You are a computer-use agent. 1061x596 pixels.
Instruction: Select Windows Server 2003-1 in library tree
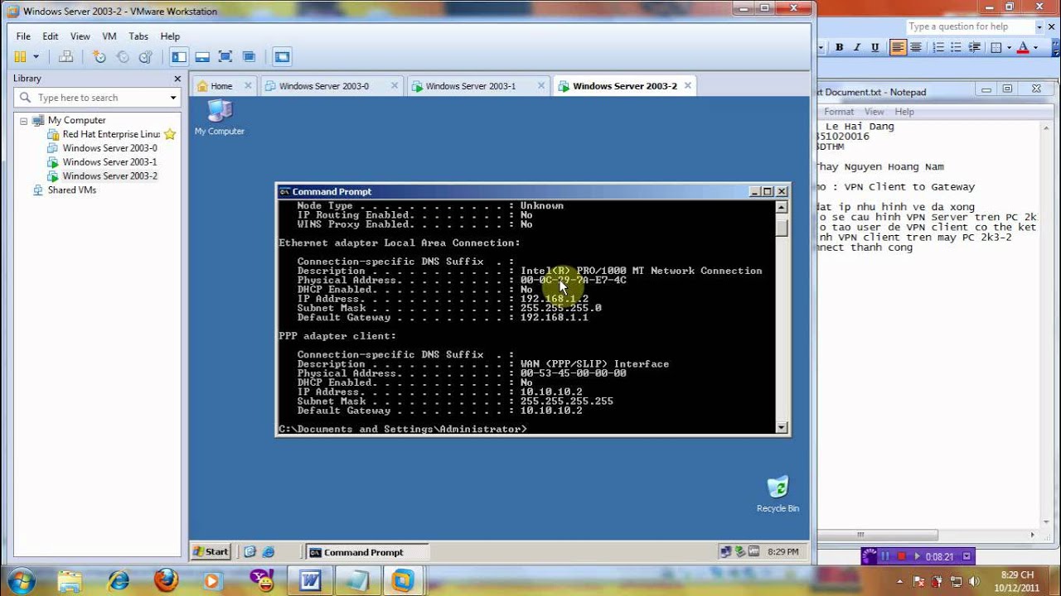(x=109, y=162)
